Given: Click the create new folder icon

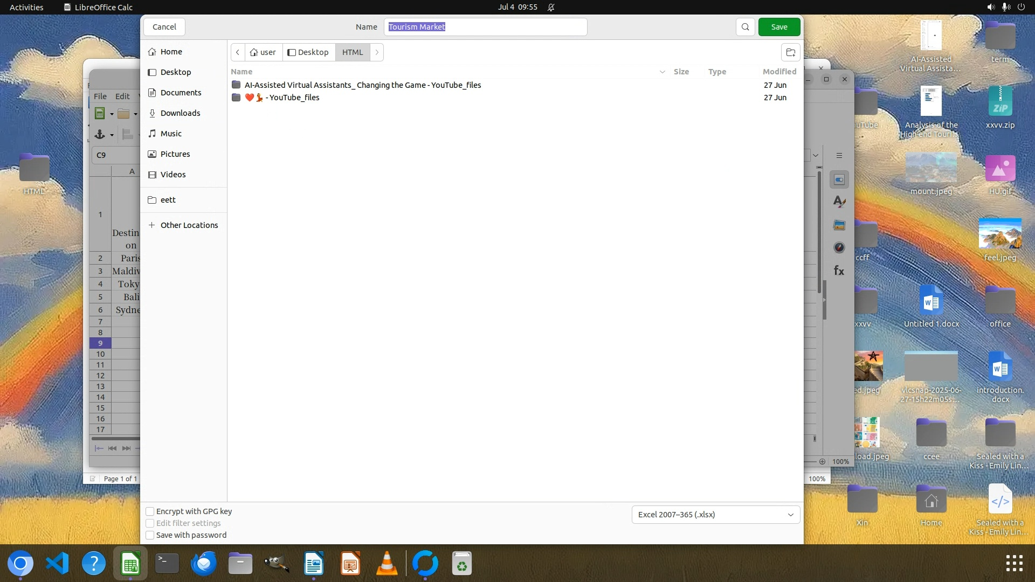Looking at the screenshot, I should coord(790,52).
